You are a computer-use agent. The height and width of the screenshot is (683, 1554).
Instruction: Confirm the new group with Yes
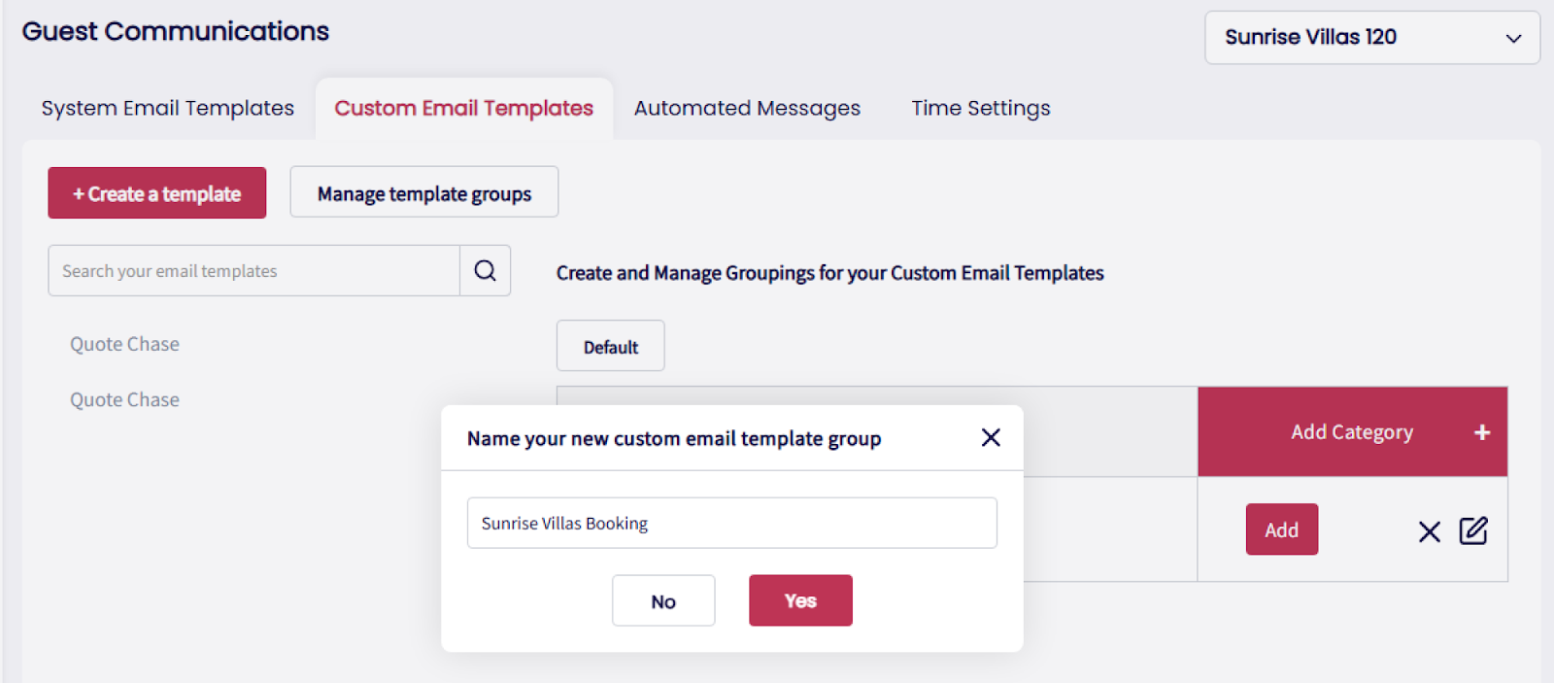(800, 600)
